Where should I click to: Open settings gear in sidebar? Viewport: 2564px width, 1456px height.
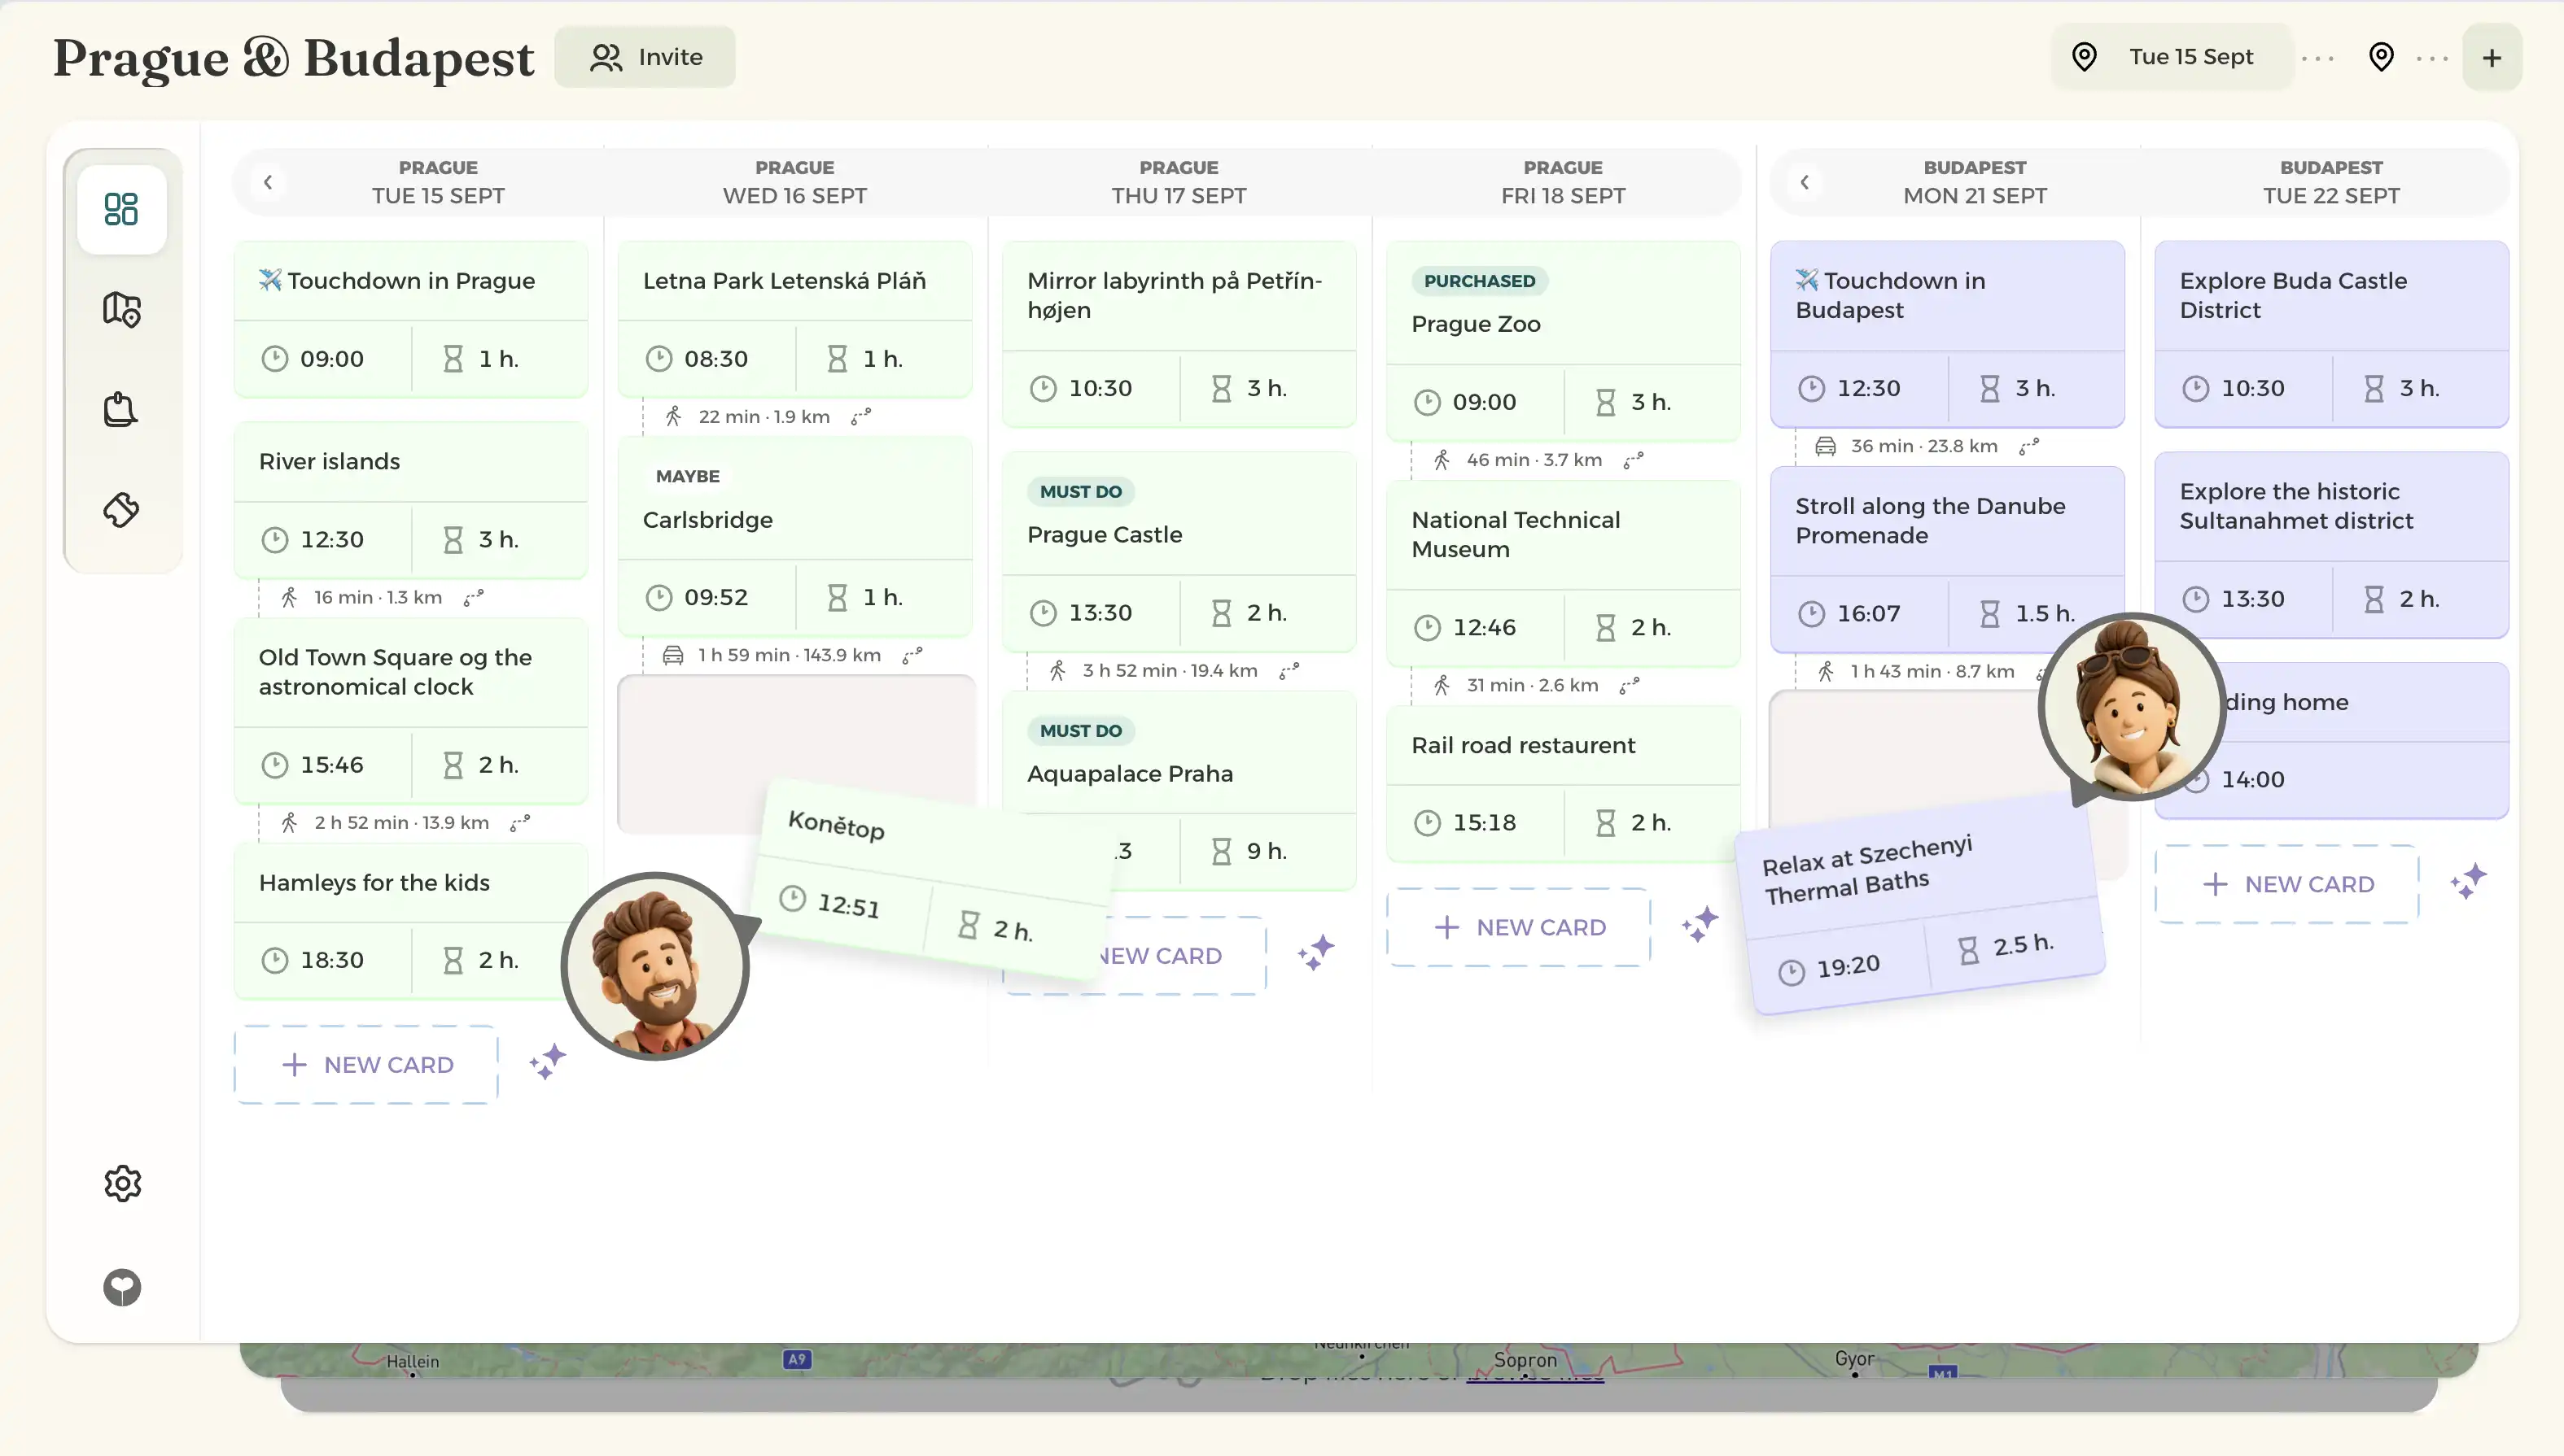(x=122, y=1183)
